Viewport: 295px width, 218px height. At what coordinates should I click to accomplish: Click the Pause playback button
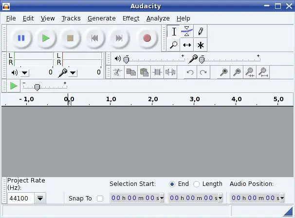21,38
